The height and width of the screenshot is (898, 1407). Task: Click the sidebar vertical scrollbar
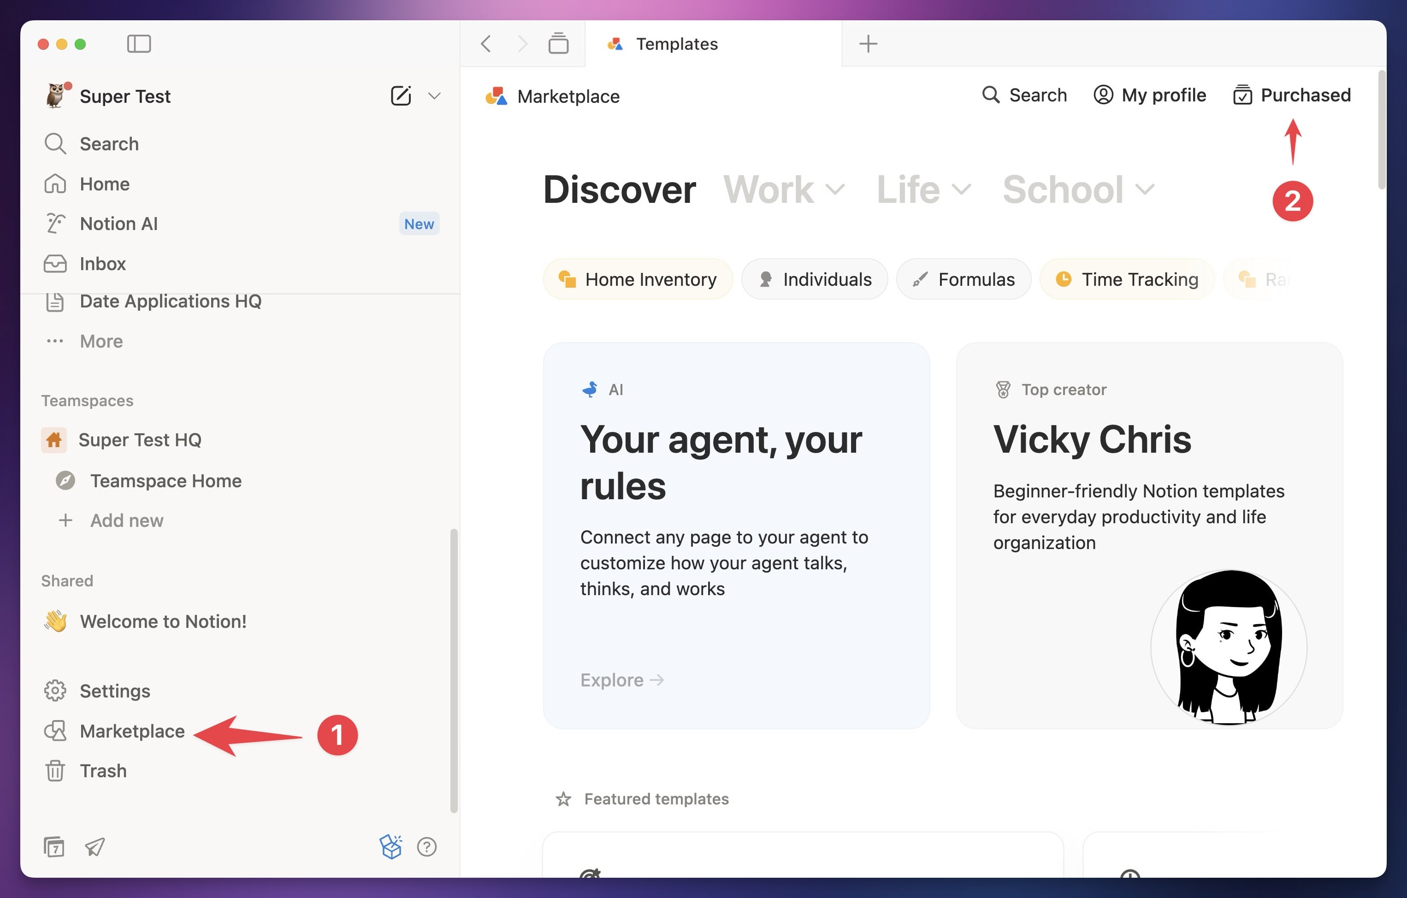pos(454,670)
